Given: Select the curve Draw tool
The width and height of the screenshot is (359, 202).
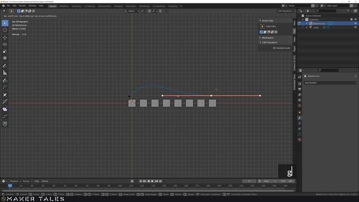Looking at the screenshot, I should tap(5, 80).
